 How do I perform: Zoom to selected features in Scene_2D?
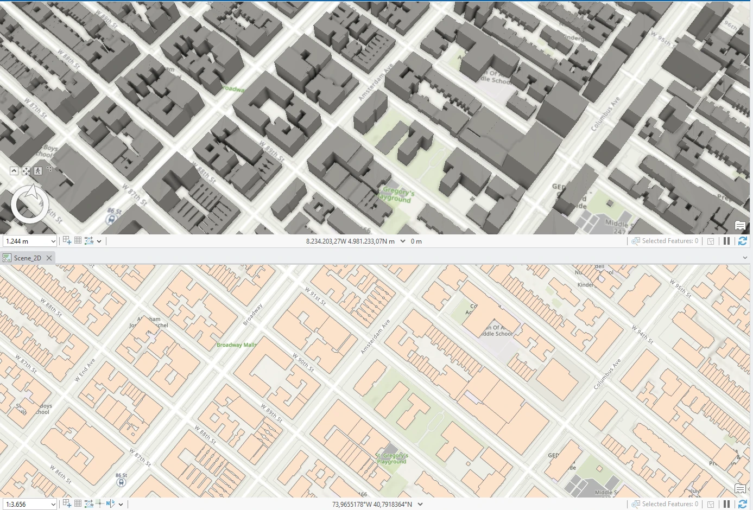tap(636, 504)
